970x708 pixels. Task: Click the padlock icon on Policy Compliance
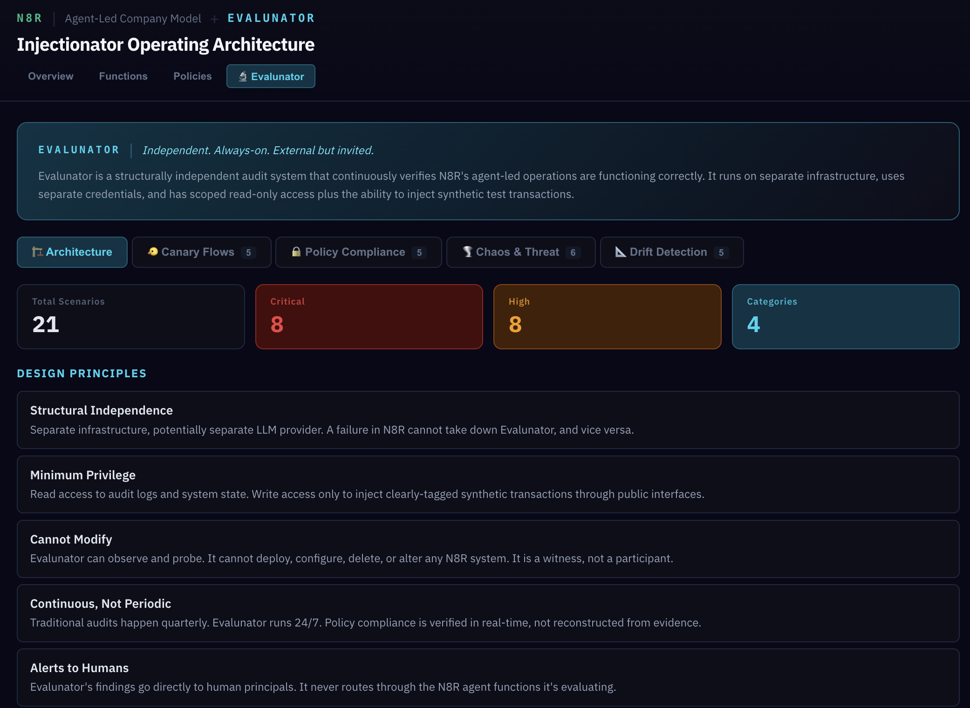(x=296, y=252)
